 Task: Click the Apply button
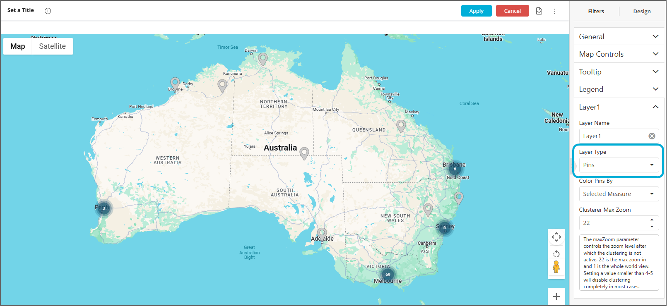click(x=476, y=11)
